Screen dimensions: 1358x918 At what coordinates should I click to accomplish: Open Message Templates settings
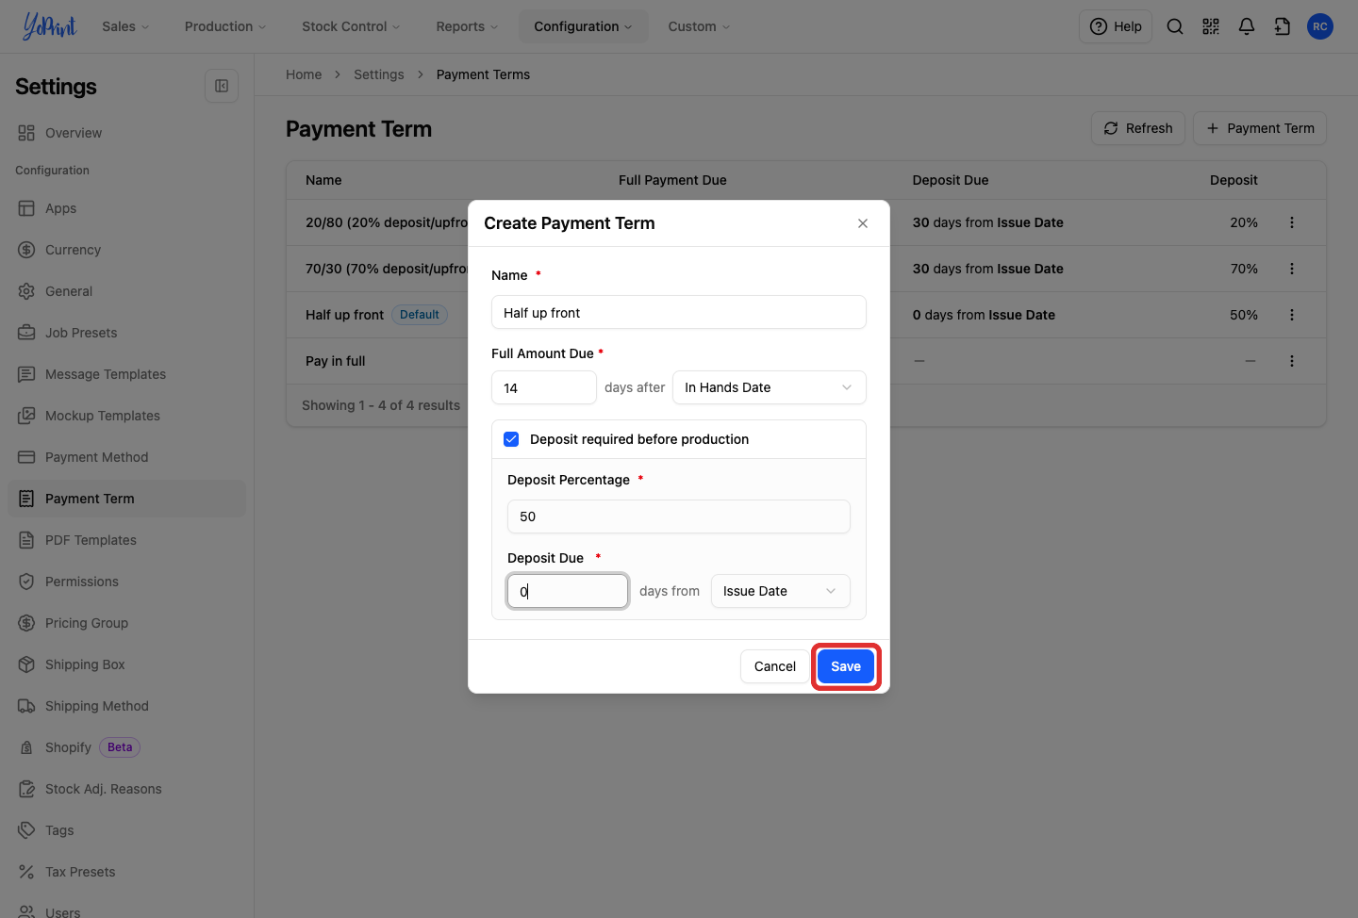126,374
